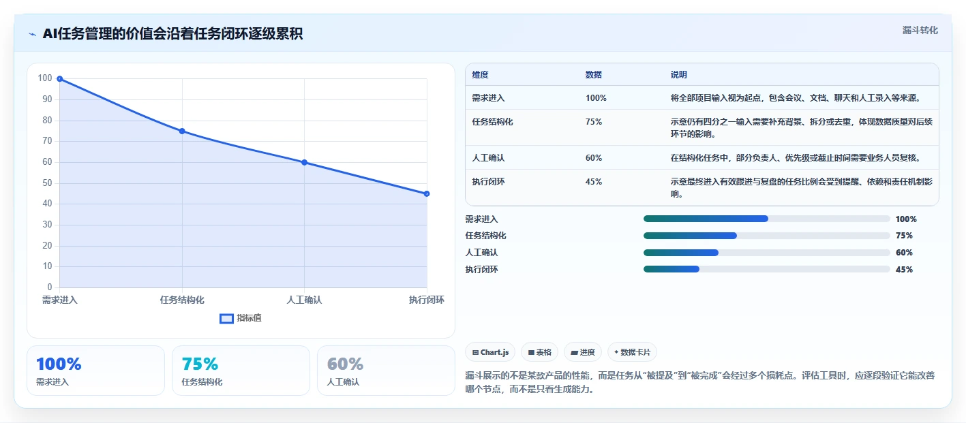Viewport: 966px width, 423px height.
Task: Click the 执行闭环 progress bar
Action: click(767, 269)
